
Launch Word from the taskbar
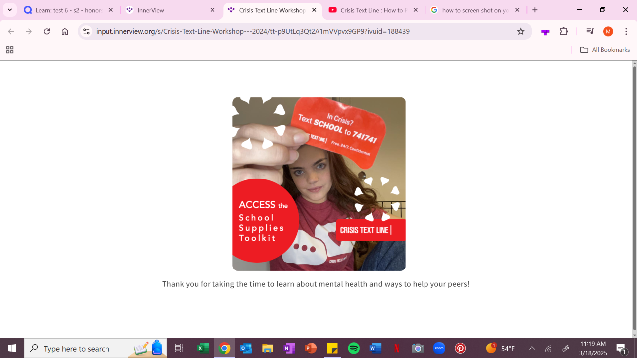pyautogui.click(x=375, y=348)
